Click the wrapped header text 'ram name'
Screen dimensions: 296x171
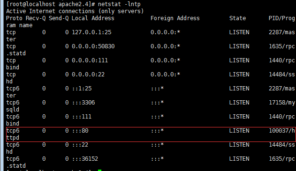click(19, 25)
